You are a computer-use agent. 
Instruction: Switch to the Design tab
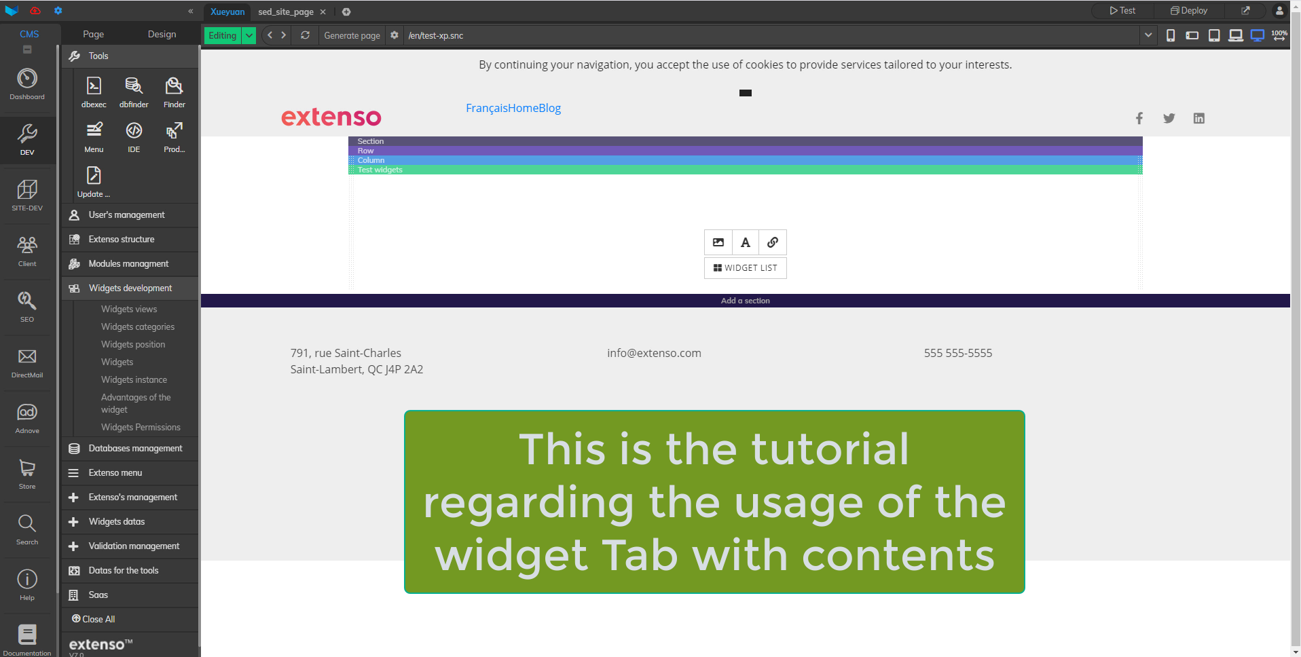click(x=162, y=34)
